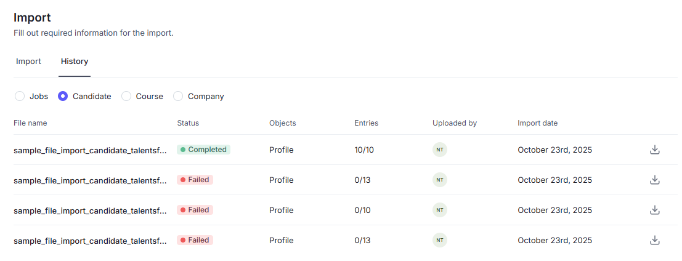
Task: Click NT avatar in 0/10 row
Action: tap(439, 210)
